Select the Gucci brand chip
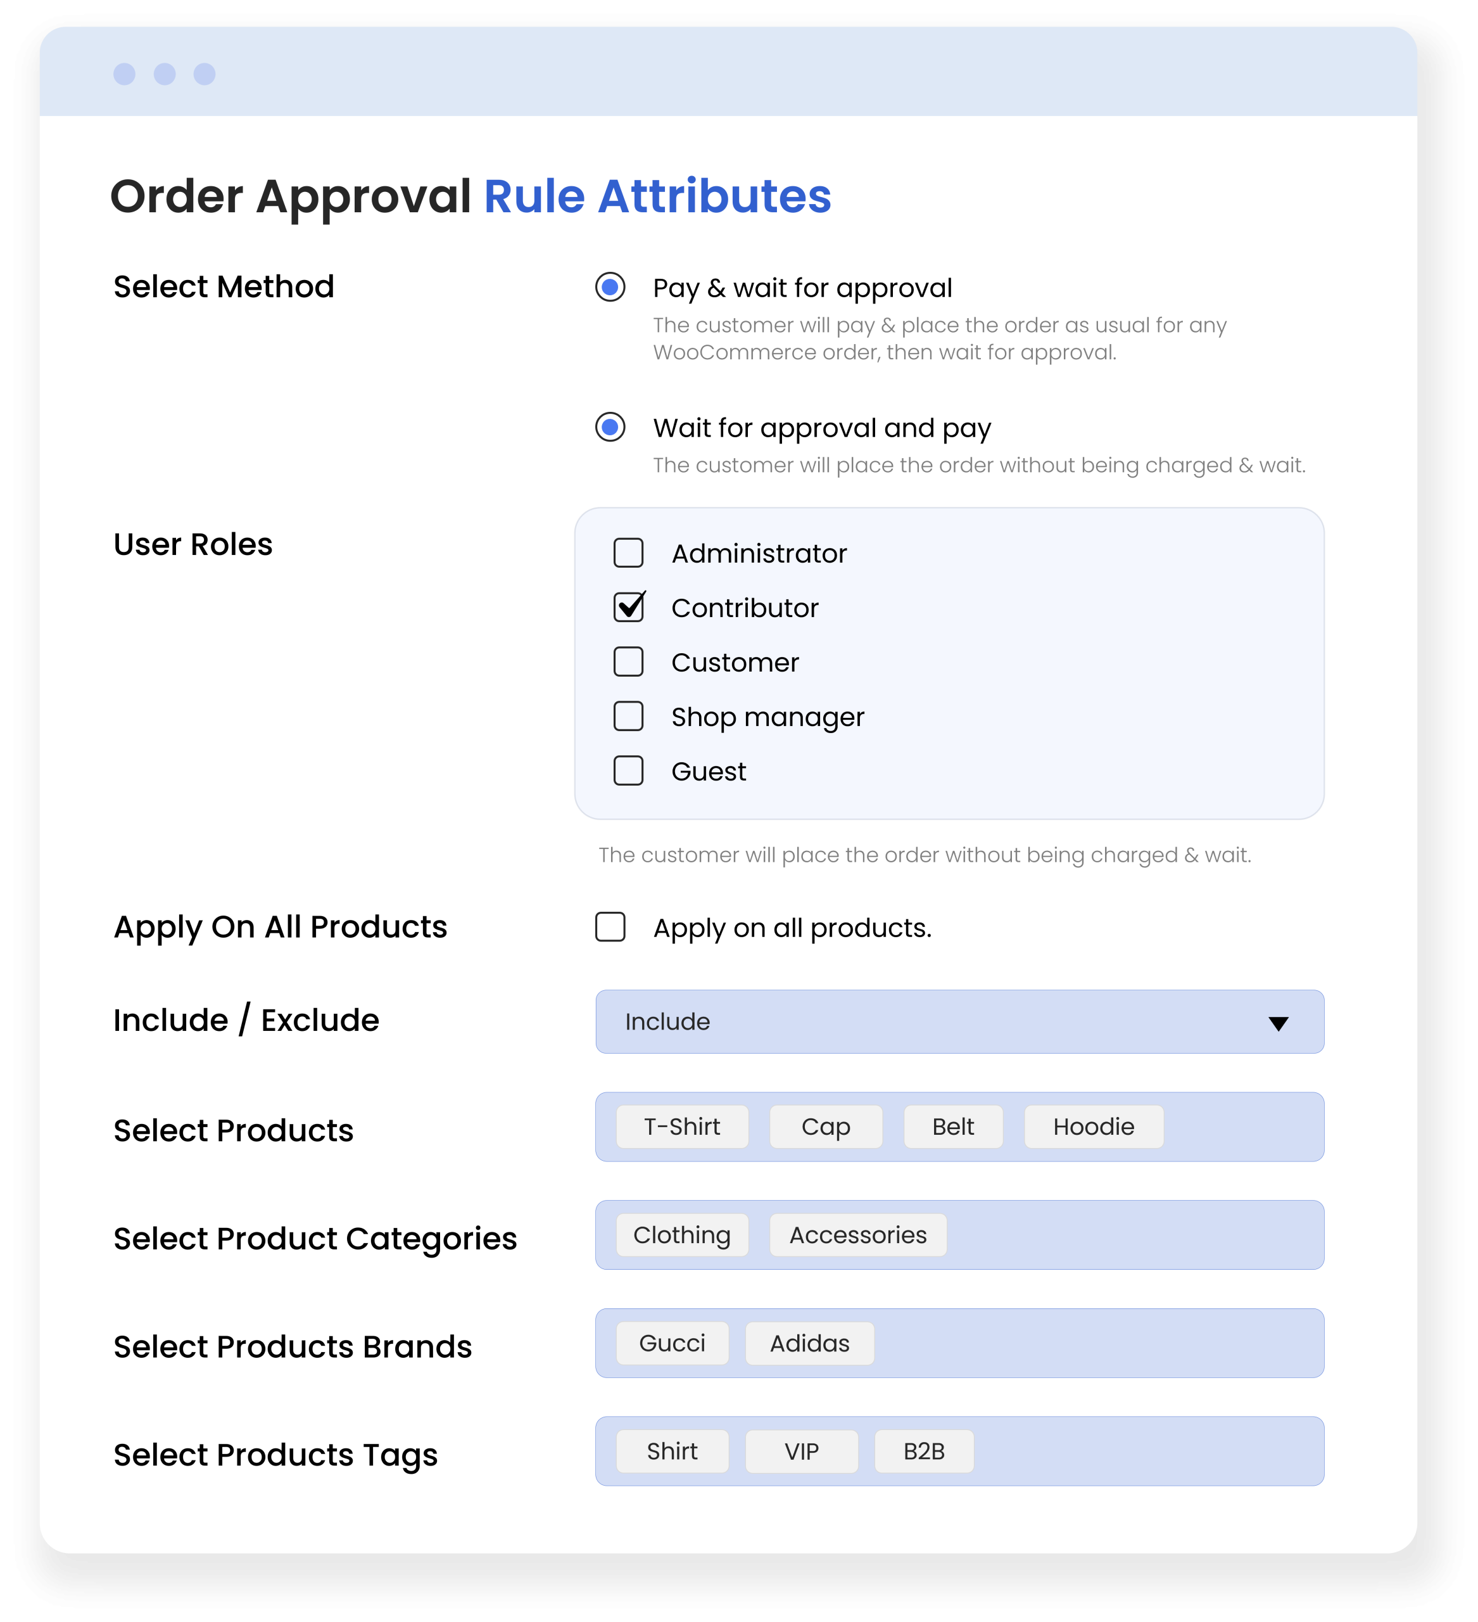1478x1622 pixels. pyautogui.click(x=673, y=1344)
